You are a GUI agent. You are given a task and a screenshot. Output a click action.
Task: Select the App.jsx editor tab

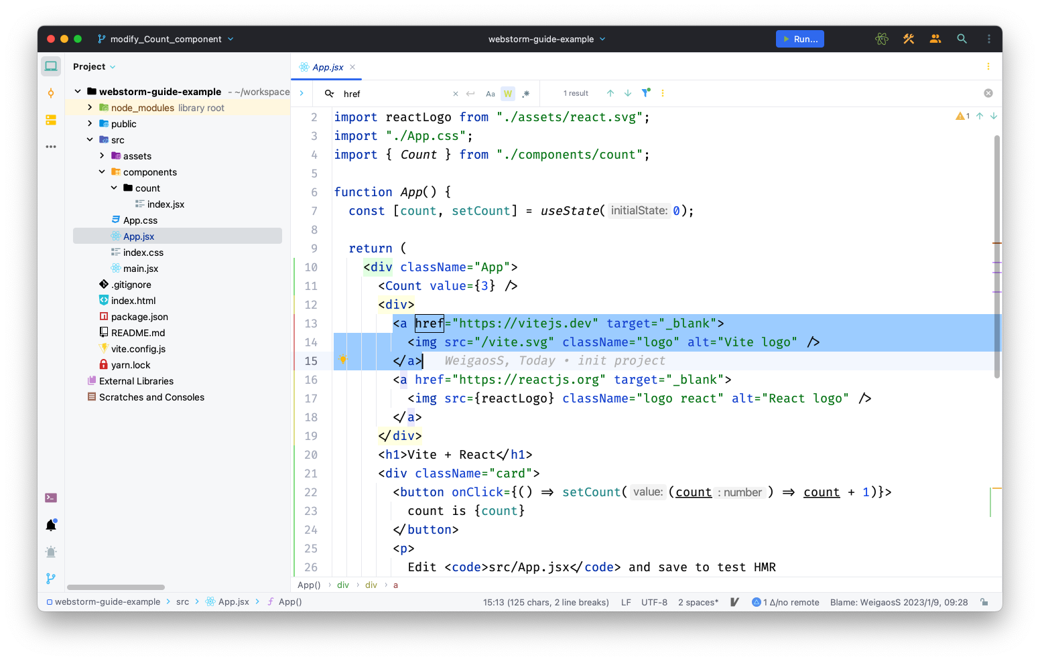point(328,67)
